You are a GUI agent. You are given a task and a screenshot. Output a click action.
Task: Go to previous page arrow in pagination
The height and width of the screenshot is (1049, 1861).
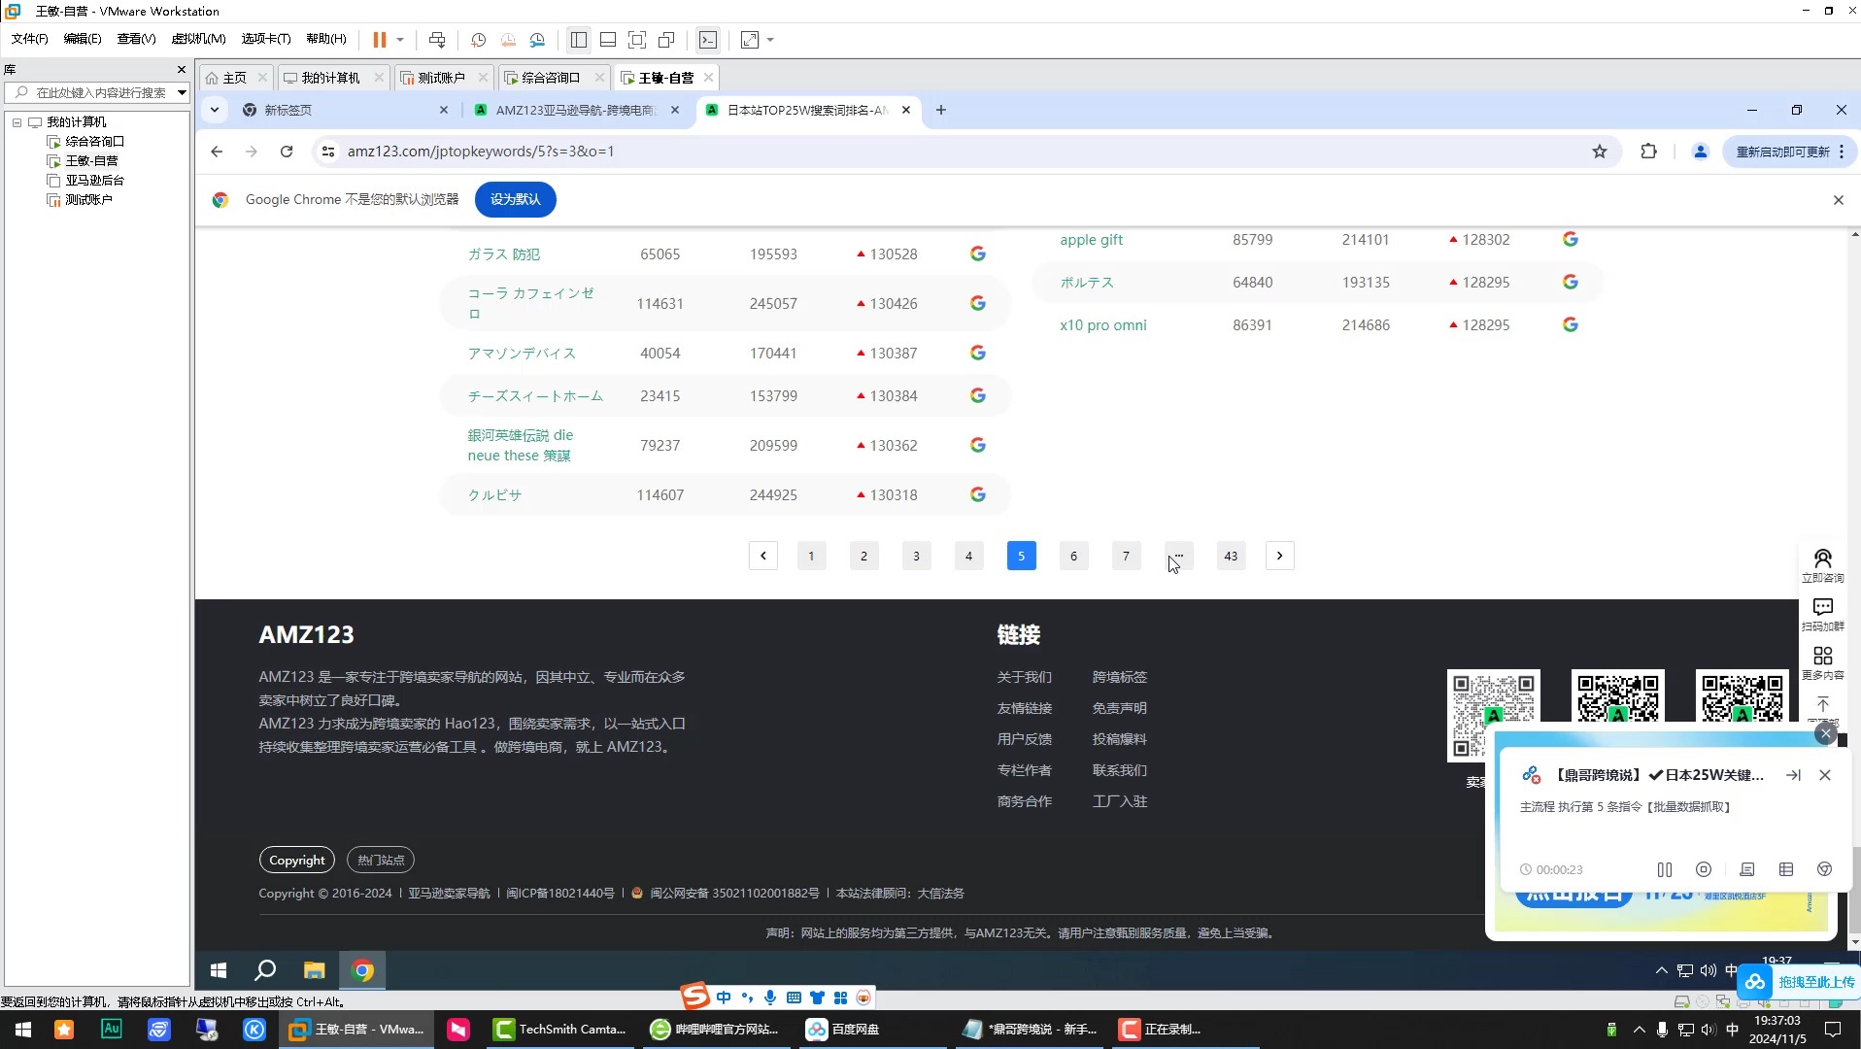(x=763, y=556)
